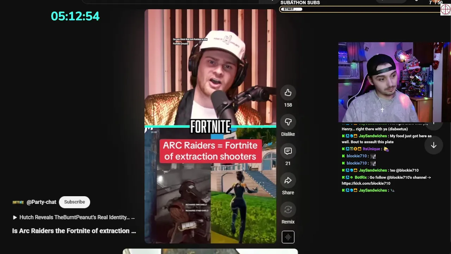Image resolution: width=451 pixels, height=254 pixels.
Task: Click the Remix icon
Action: [288, 210]
